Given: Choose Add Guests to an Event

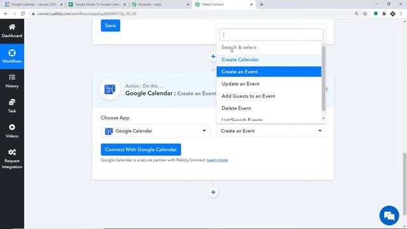Looking at the screenshot, I should [x=268, y=96].
